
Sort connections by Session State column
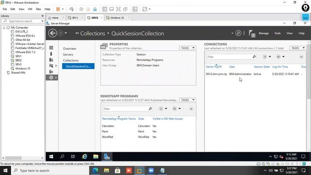coord(261,67)
